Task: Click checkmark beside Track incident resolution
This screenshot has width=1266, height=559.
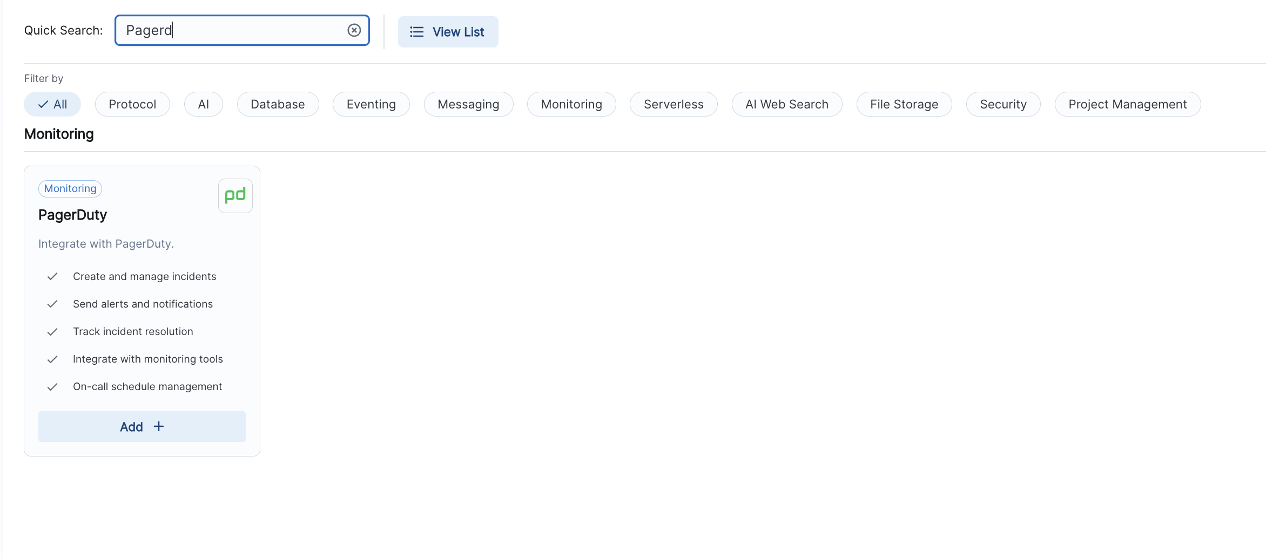Action: [52, 332]
